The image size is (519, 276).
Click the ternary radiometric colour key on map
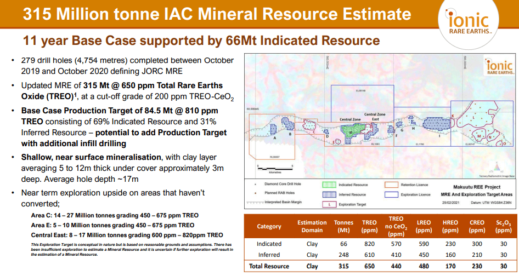496,167
